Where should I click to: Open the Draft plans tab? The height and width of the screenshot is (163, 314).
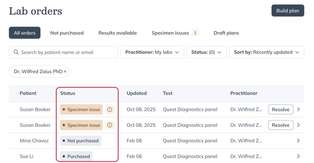point(226,33)
